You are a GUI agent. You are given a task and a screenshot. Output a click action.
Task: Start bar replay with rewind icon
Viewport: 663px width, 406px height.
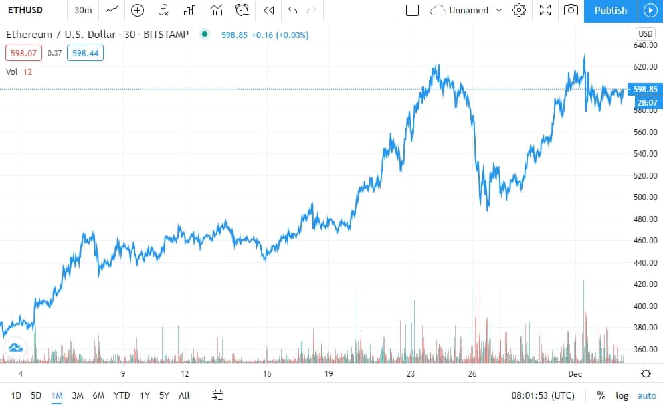coord(268,10)
